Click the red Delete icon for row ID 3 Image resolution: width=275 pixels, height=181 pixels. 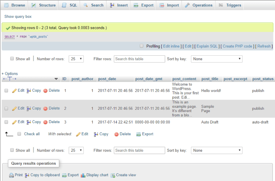tap(45, 122)
